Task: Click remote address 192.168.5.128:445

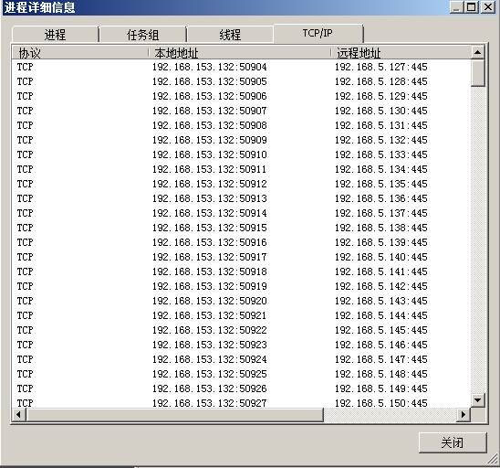Action: point(381,81)
